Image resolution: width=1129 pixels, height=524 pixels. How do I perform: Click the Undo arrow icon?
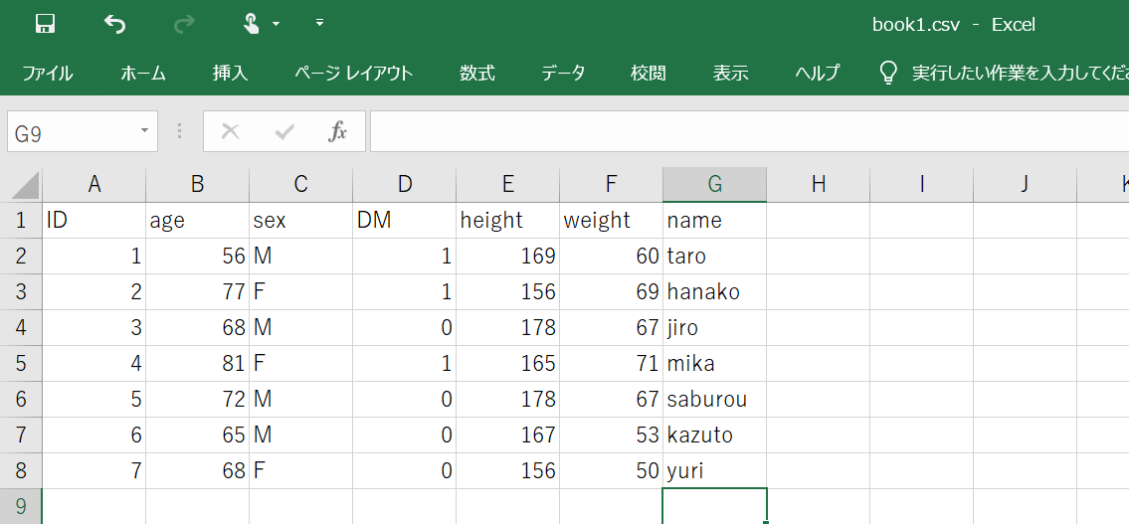(115, 24)
